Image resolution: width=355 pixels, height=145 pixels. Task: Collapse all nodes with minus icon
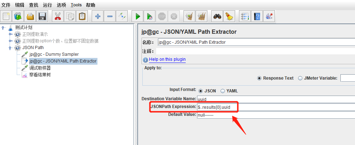tap(110, 16)
